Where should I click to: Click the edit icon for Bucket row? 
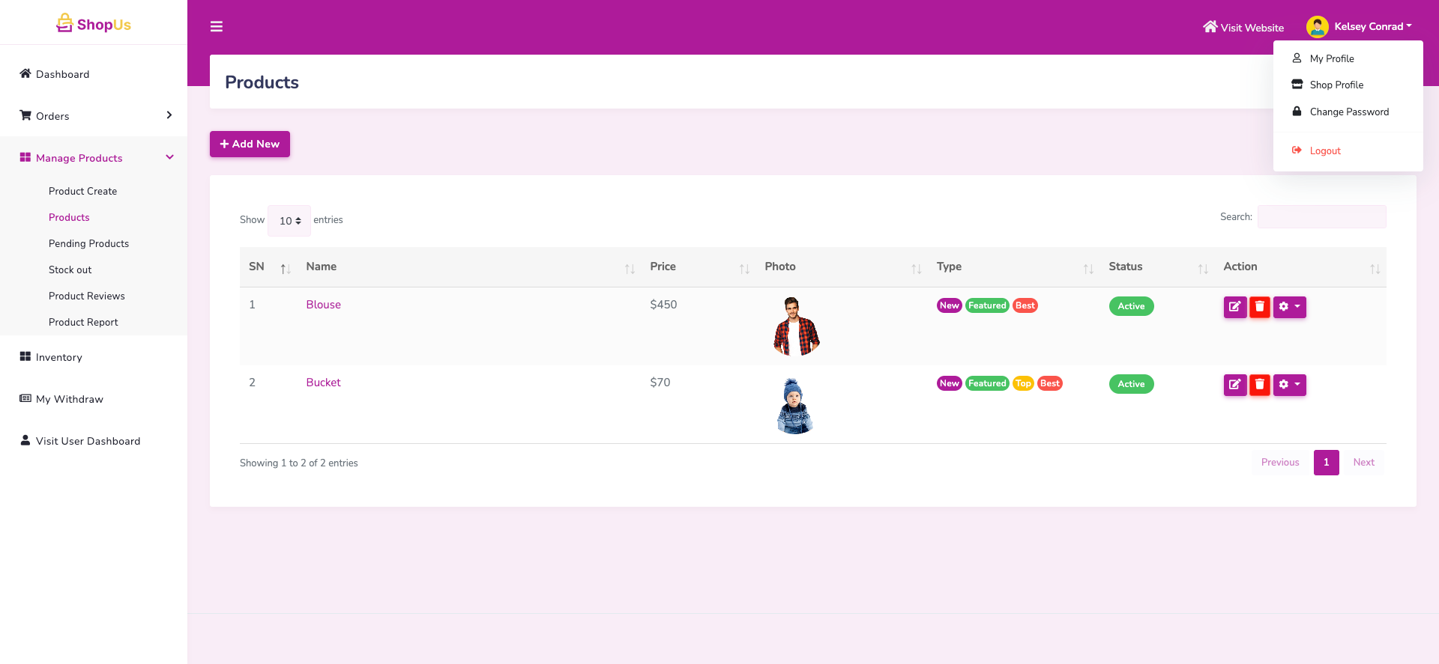tap(1234, 385)
